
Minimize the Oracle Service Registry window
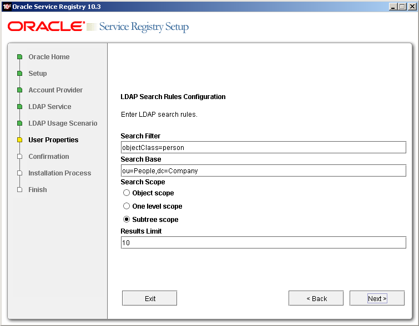point(392,7)
